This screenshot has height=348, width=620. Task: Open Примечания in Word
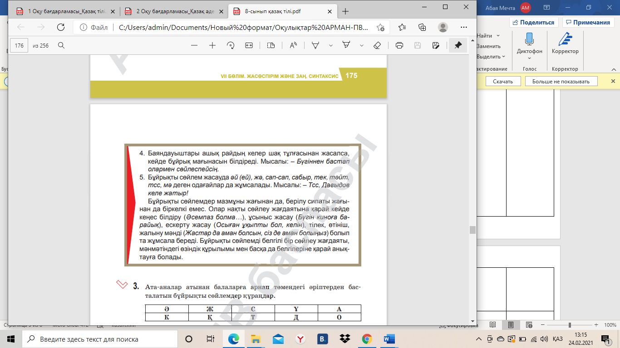(588, 22)
